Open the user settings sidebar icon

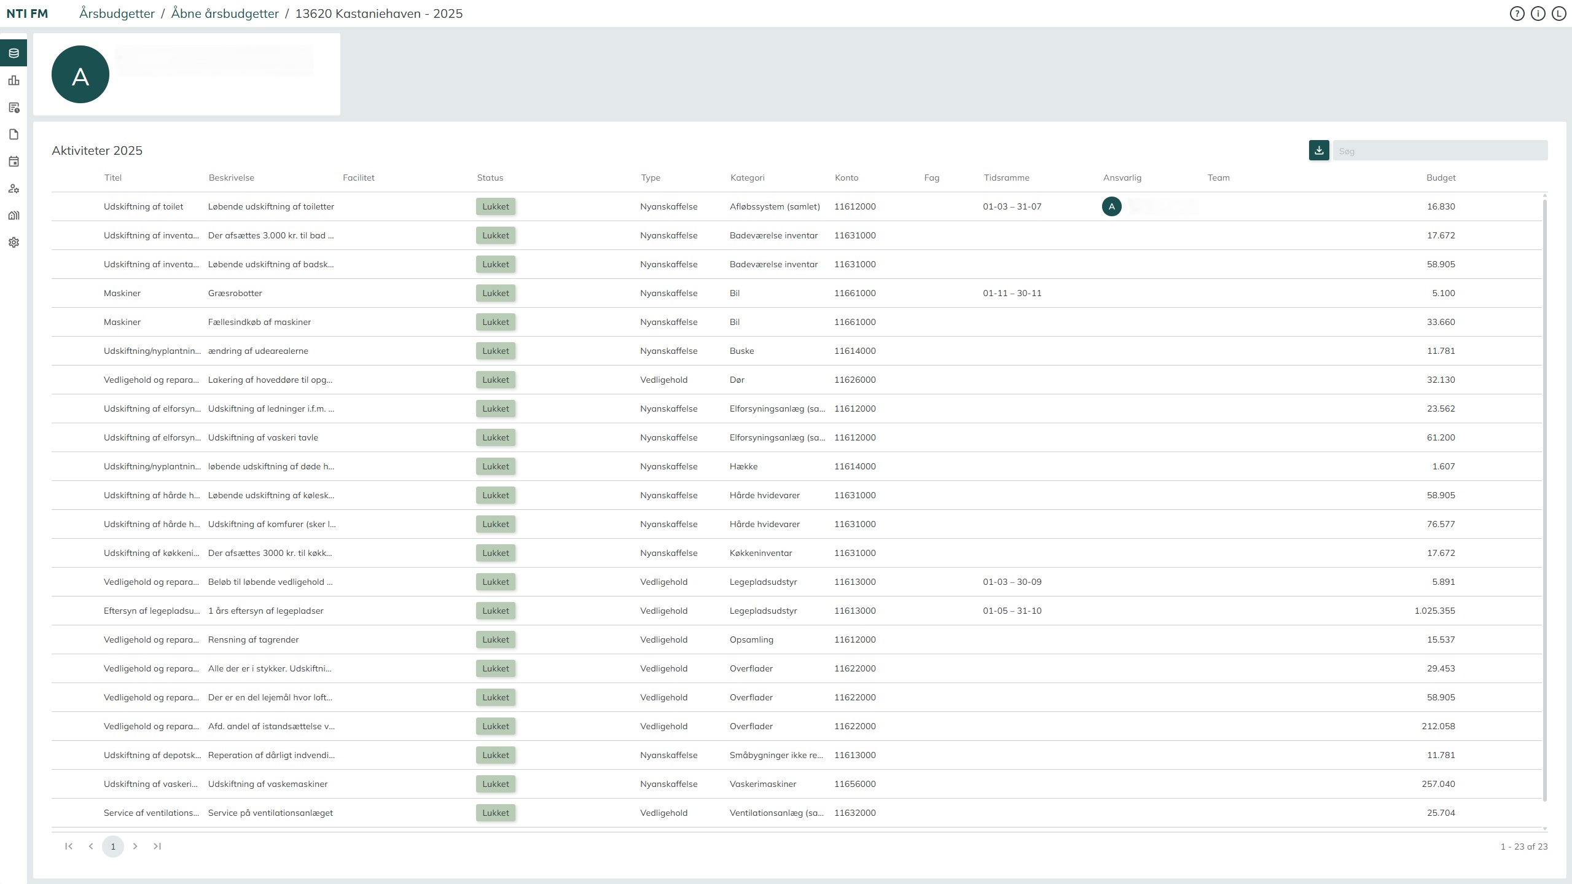[14, 189]
